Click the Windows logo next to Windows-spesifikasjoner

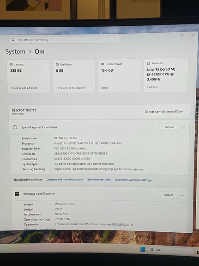(17, 194)
